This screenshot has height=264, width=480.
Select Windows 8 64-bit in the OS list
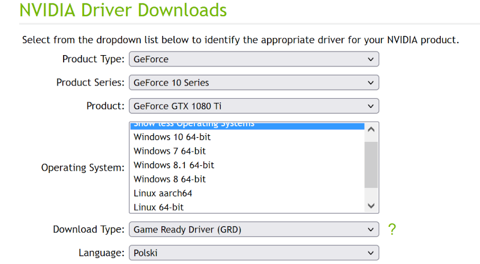click(x=247, y=179)
